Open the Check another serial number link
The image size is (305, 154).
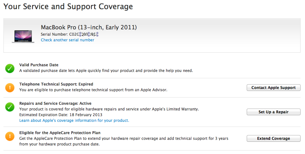[x=67, y=40]
